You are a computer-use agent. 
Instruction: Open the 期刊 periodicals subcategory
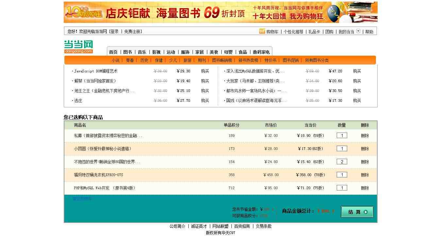[202, 60]
